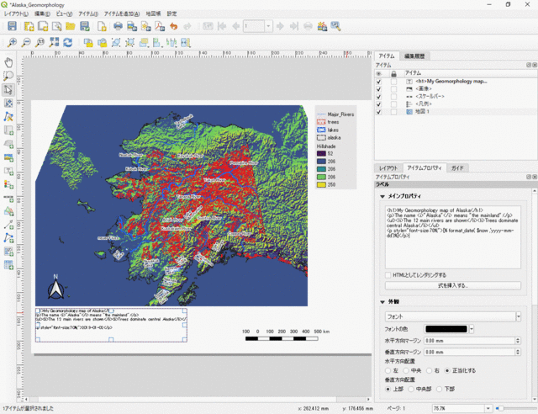
Task: Toggle visibility of the 地図 1 item
Action: (379, 112)
